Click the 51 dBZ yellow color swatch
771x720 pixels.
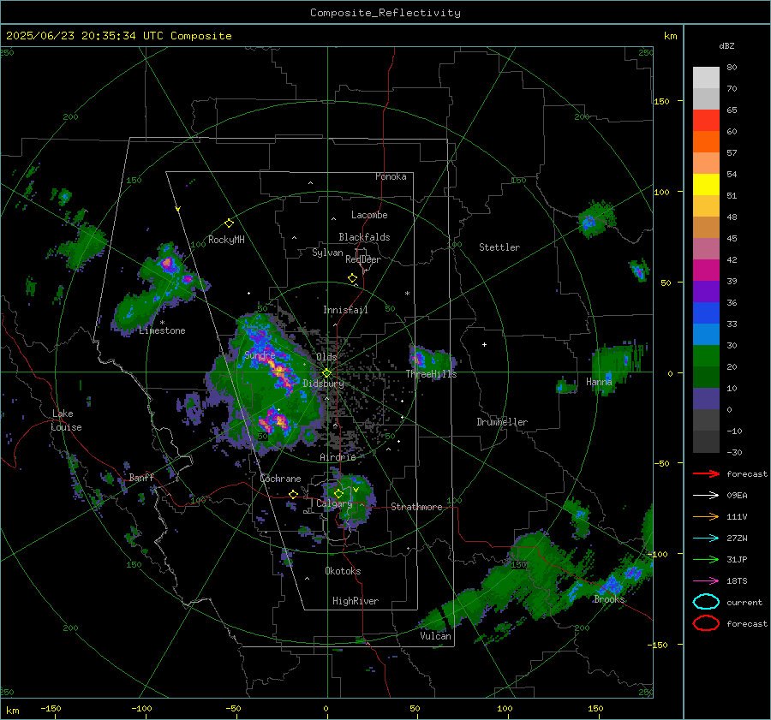click(x=706, y=185)
